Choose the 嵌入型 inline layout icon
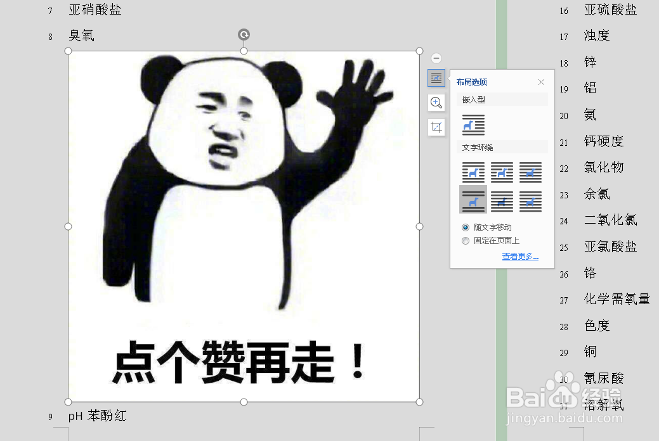The width and height of the screenshot is (659, 441). coord(473,125)
